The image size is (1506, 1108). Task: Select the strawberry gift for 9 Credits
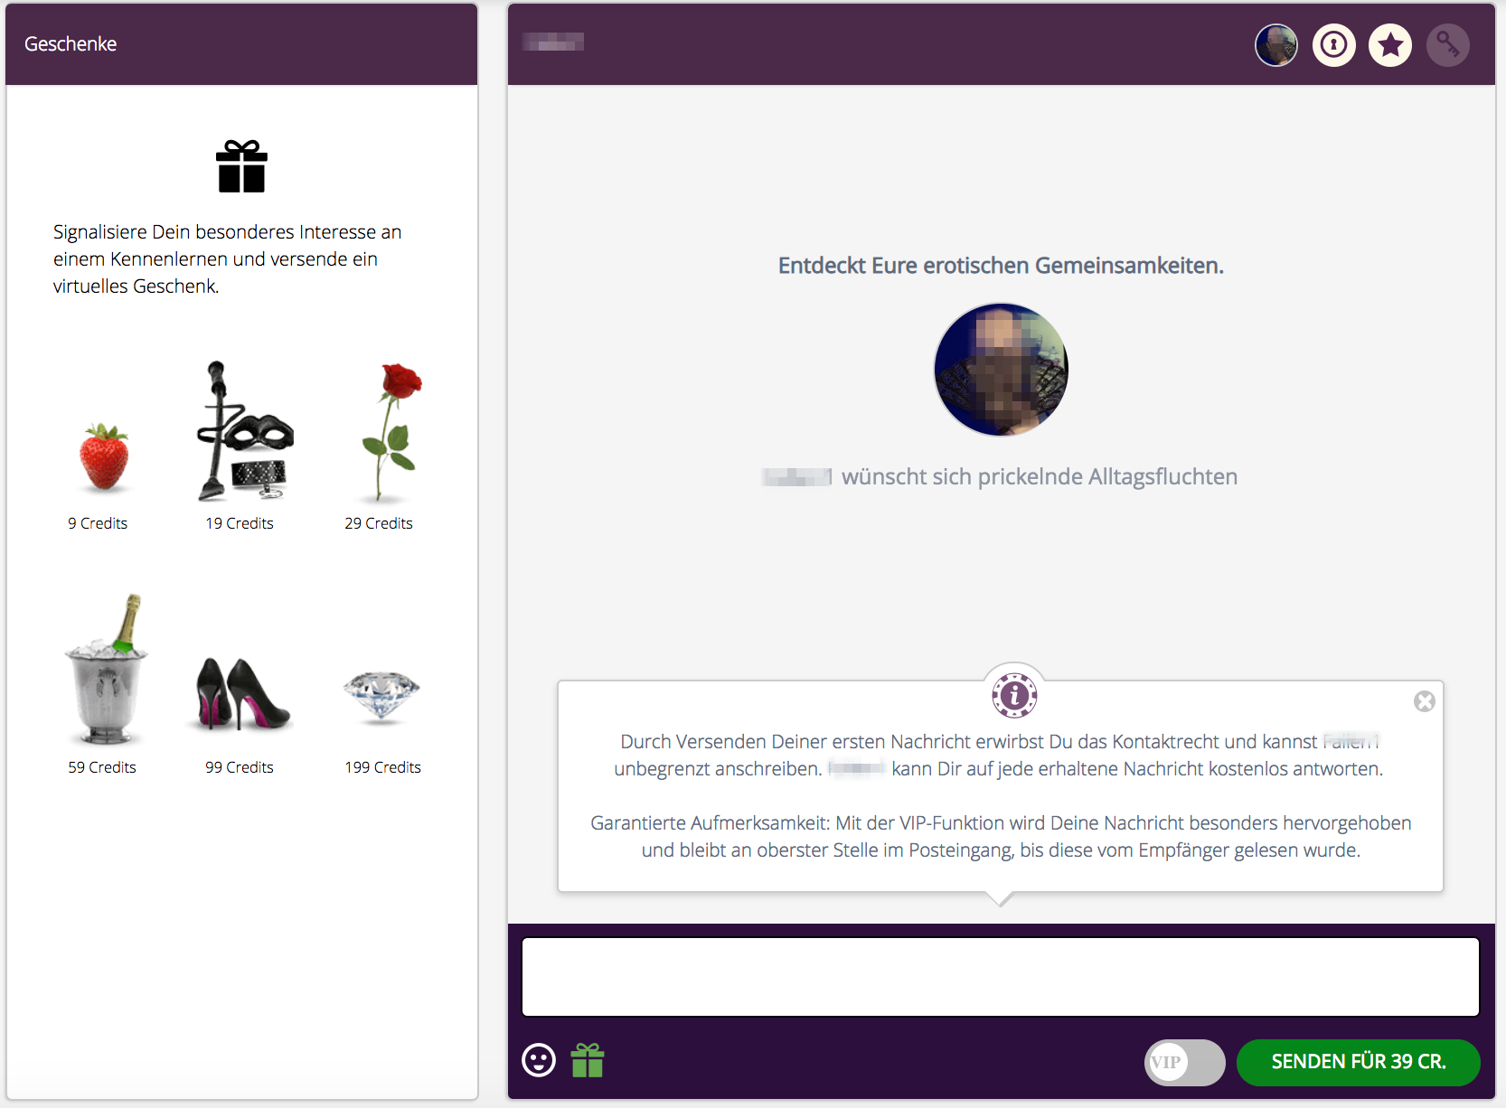[103, 458]
